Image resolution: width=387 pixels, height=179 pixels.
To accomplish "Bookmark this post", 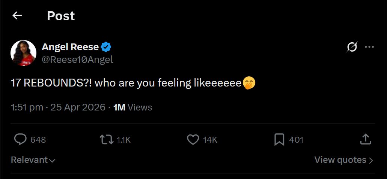I will 279,140.
